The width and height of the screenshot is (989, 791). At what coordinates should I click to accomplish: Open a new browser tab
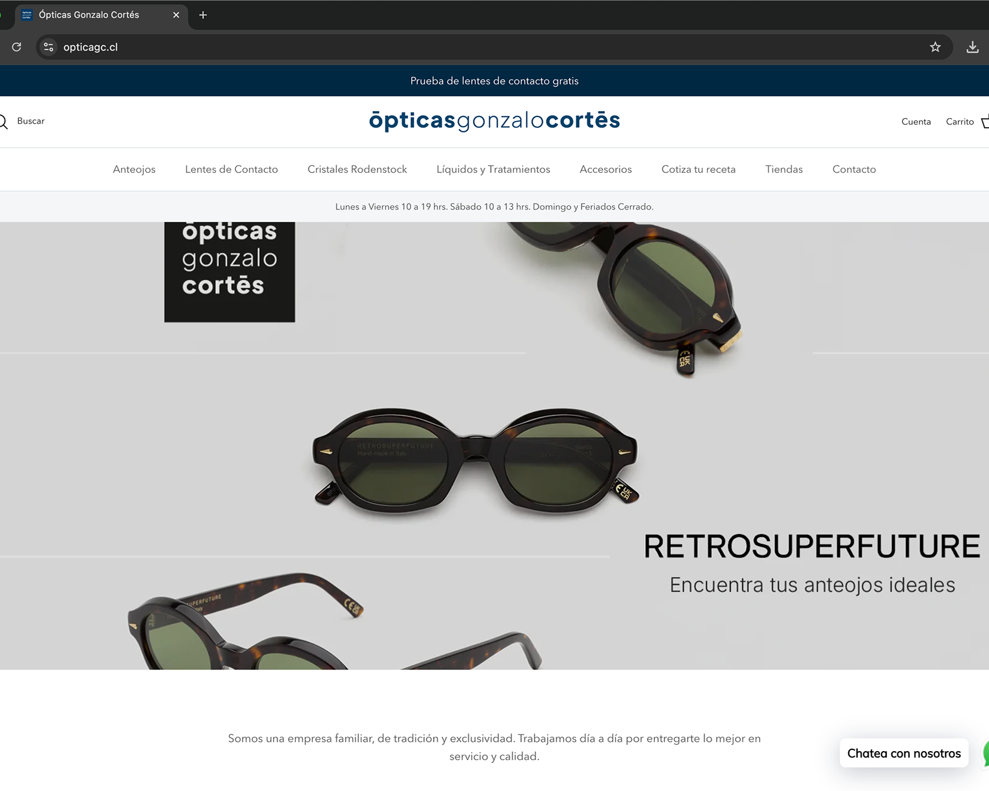203,15
